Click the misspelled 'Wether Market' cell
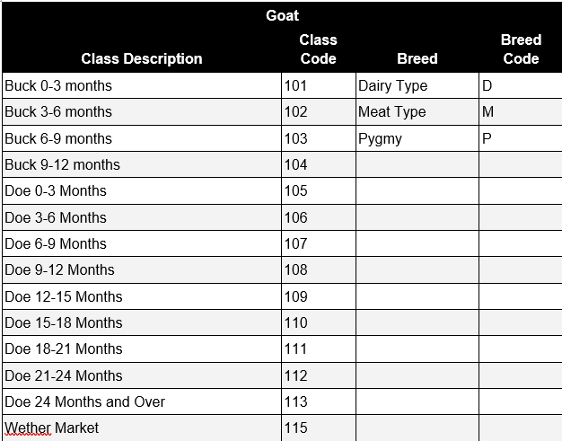 coord(142,428)
